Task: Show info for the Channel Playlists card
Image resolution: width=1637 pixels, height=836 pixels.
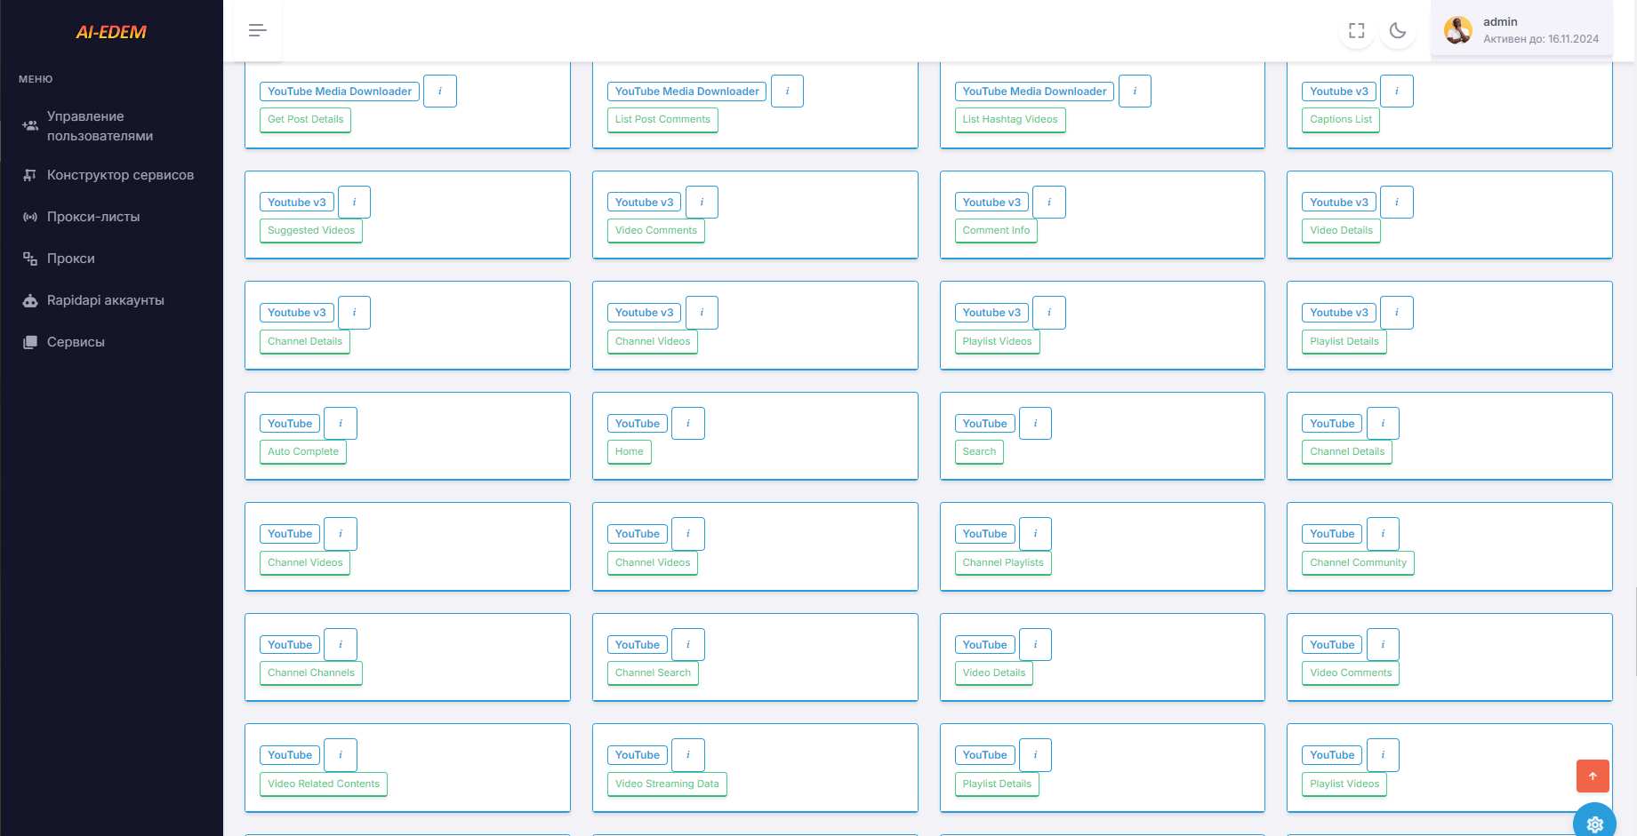Action: pyautogui.click(x=1035, y=534)
